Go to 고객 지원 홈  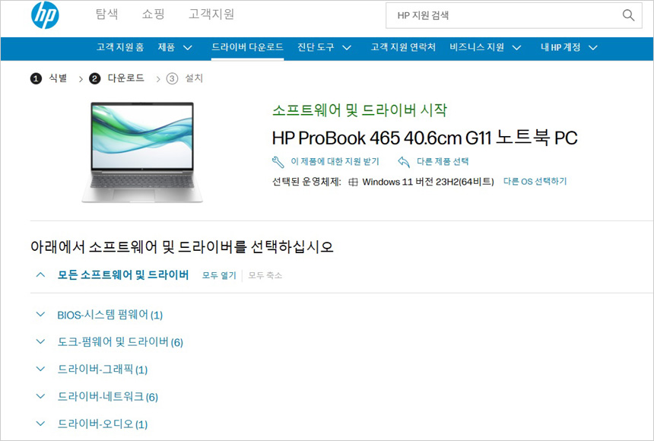(120, 47)
